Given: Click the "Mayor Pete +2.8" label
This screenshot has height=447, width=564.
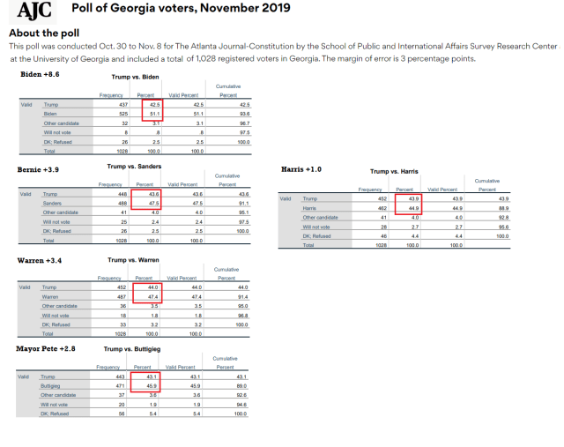Looking at the screenshot, I should [47, 349].
